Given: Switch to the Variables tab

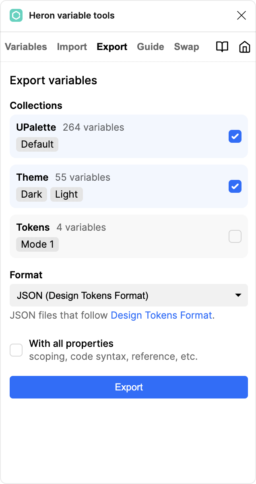Looking at the screenshot, I should [26, 47].
